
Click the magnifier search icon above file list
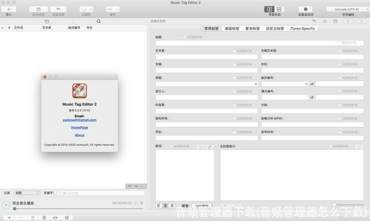[99, 21]
